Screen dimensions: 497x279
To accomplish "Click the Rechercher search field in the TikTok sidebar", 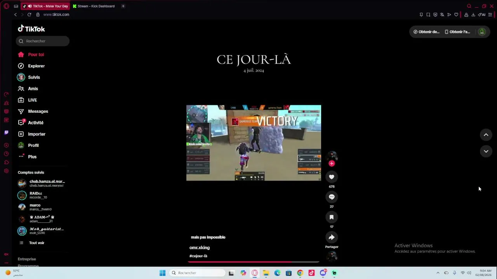I will [x=43, y=41].
